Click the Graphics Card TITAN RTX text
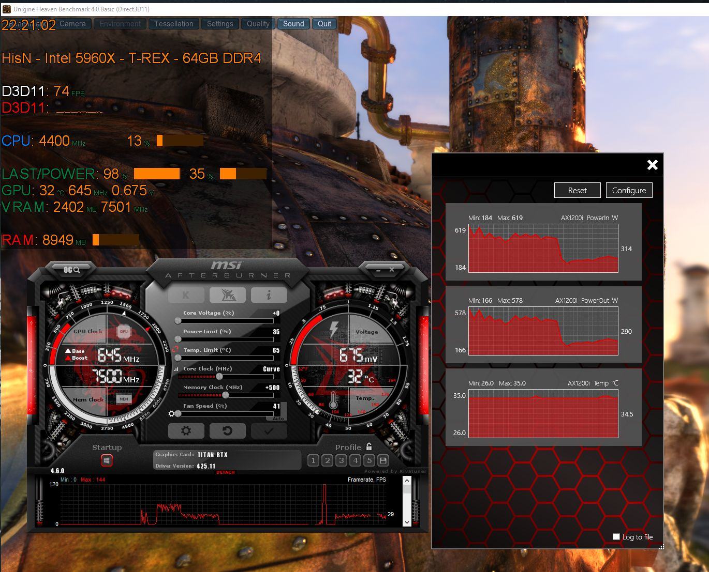Screen dimensions: 709x572 click(191, 455)
